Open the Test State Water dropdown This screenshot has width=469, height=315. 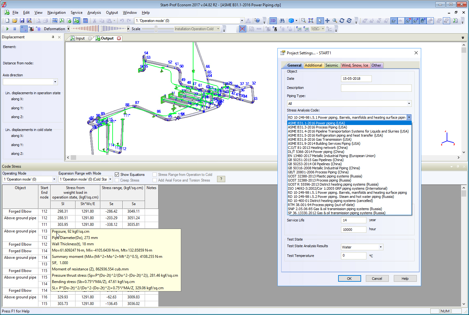click(381, 247)
